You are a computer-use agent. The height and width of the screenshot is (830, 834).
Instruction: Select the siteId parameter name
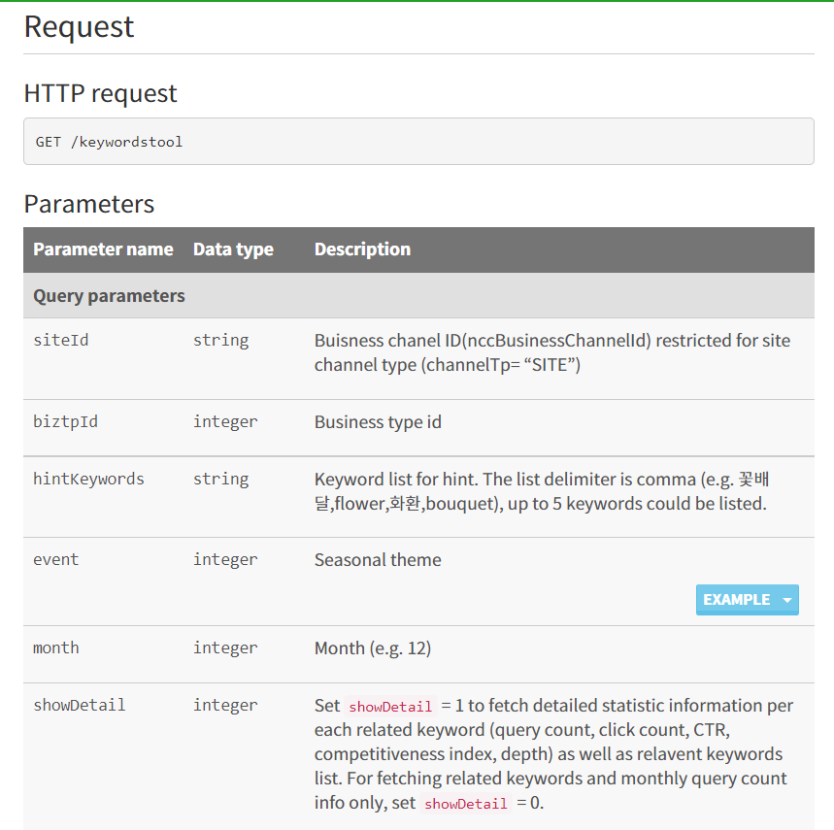[x=61, y=341]
